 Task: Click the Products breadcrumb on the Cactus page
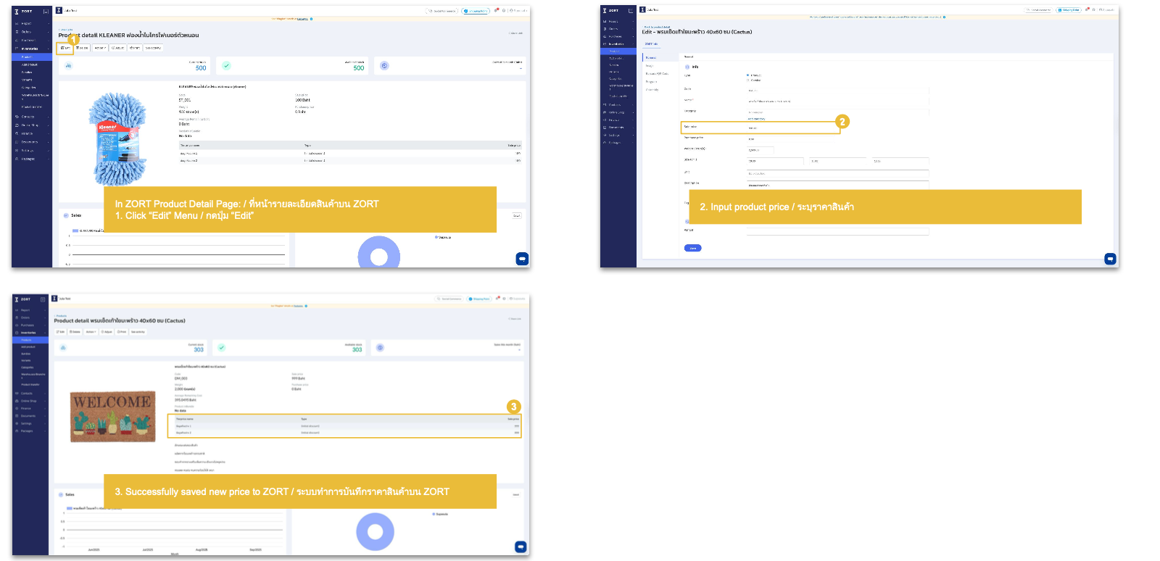[x=62, y=315]
